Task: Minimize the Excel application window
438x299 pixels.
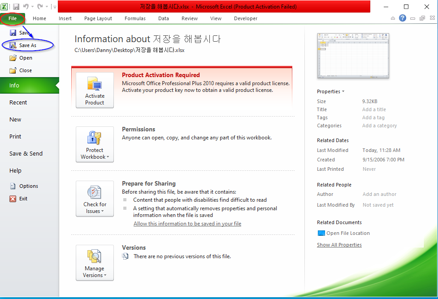Action: click(x=386, y=7)
